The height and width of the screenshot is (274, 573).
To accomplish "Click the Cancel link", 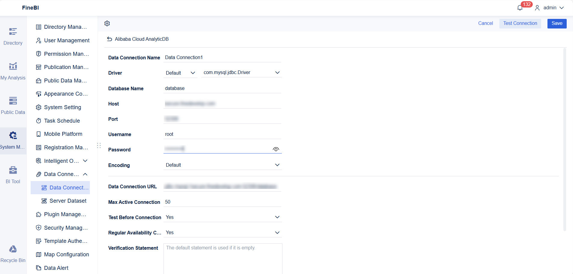I will pyautogui.click(x=486, y=23).
